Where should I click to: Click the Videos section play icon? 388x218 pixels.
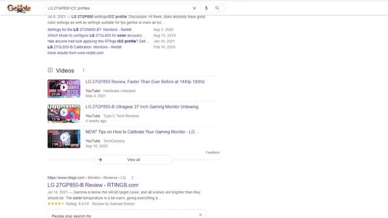pyautogui.click(x=50, y=70)
